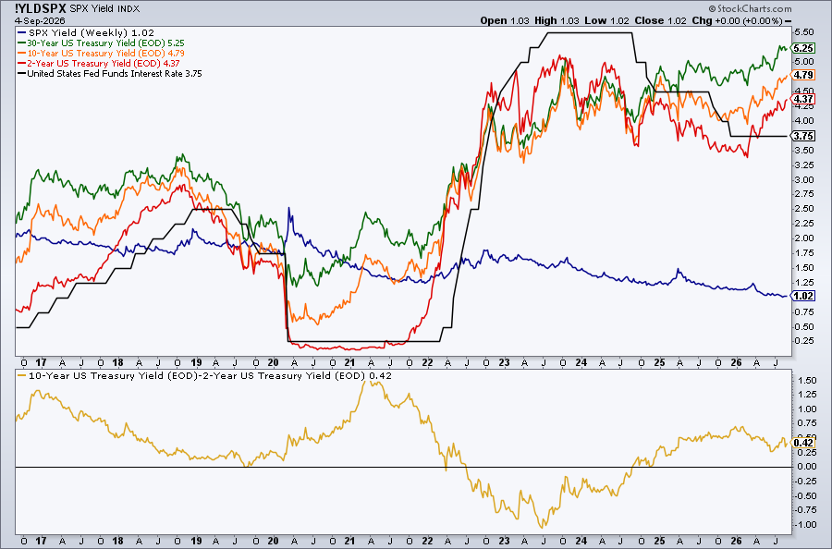The height and width of the screenshot is (549, 832).
Task: Click the SPX Yield INDX description text
Action: tap(104, 9)
